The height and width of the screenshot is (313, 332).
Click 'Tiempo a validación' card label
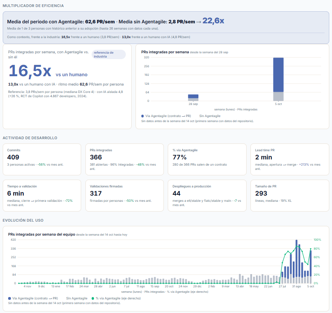click(22, 186)
